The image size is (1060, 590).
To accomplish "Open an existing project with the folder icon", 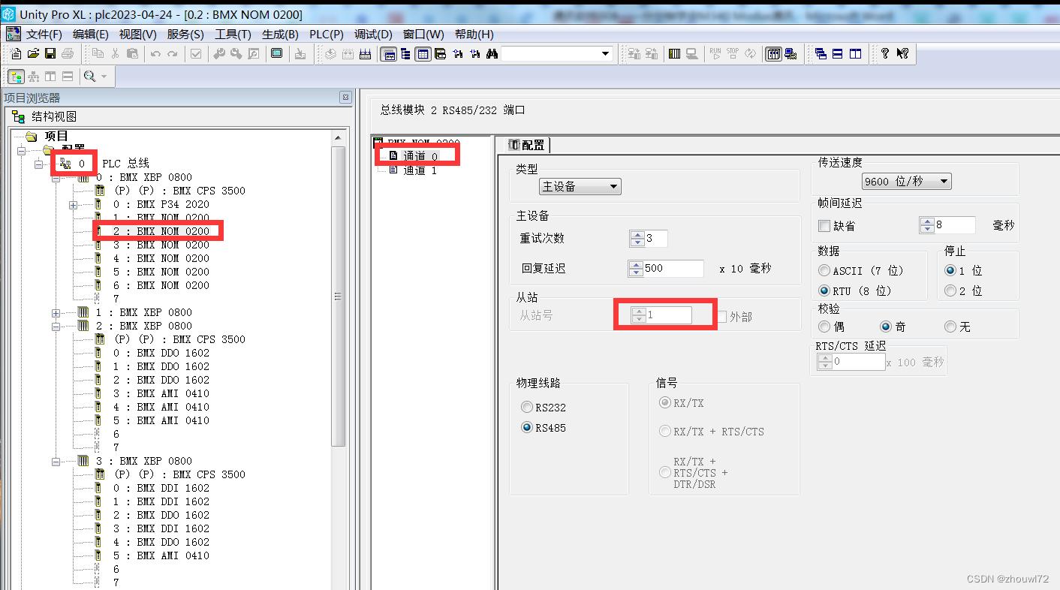I will tap(32, 53).
